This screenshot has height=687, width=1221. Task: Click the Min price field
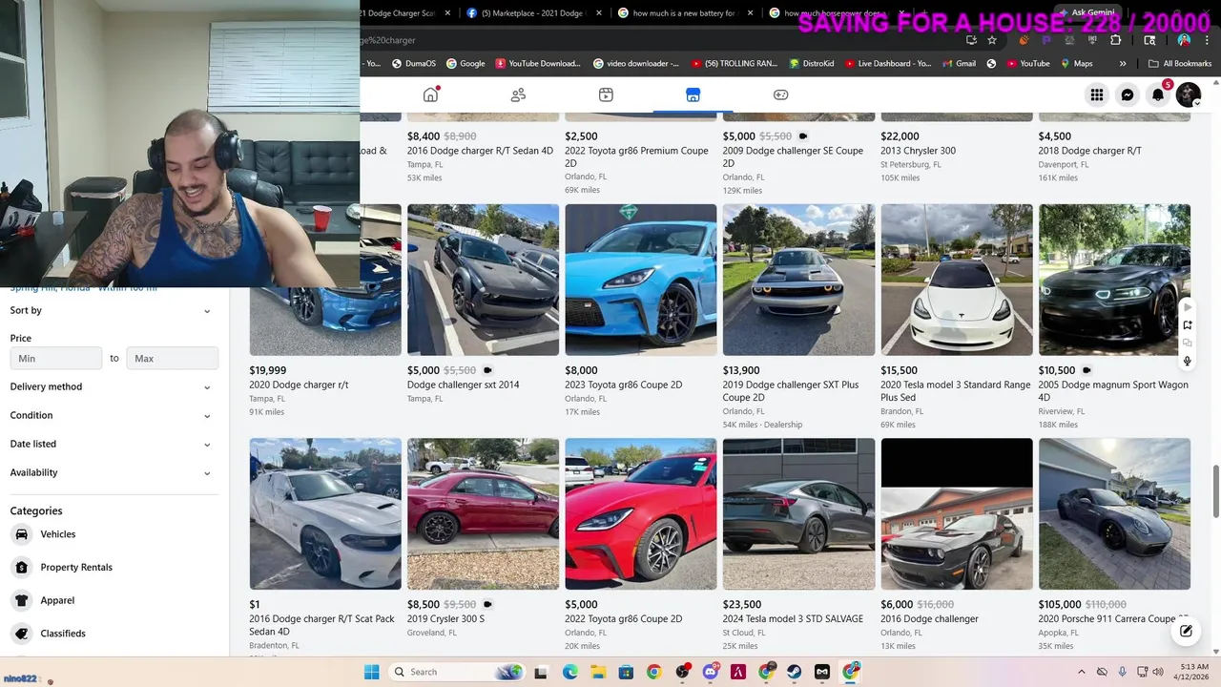click(x=56, y=358)
